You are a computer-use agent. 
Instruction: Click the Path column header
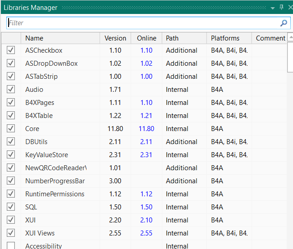click(x=172, y=38)
